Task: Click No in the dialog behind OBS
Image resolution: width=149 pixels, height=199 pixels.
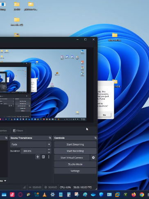Action: [104, 115]
